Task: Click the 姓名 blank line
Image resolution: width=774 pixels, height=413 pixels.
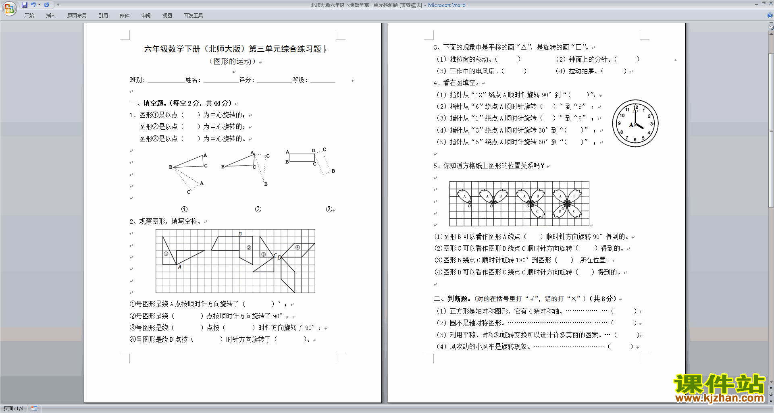Action: [x=221, y=80]
